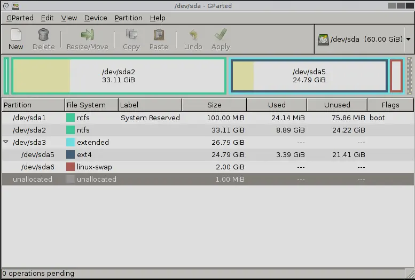Image resolution: width=415 pixels, height=280 pixels.
Task: Click the 2.00 GiB size value
Action: (230, 167)
